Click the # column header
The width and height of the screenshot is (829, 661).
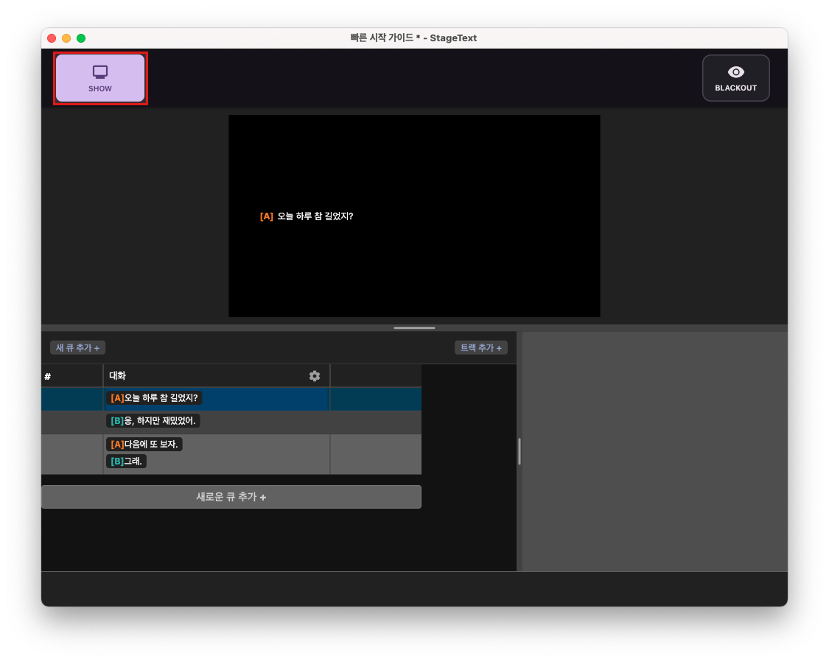pos(47,375)
